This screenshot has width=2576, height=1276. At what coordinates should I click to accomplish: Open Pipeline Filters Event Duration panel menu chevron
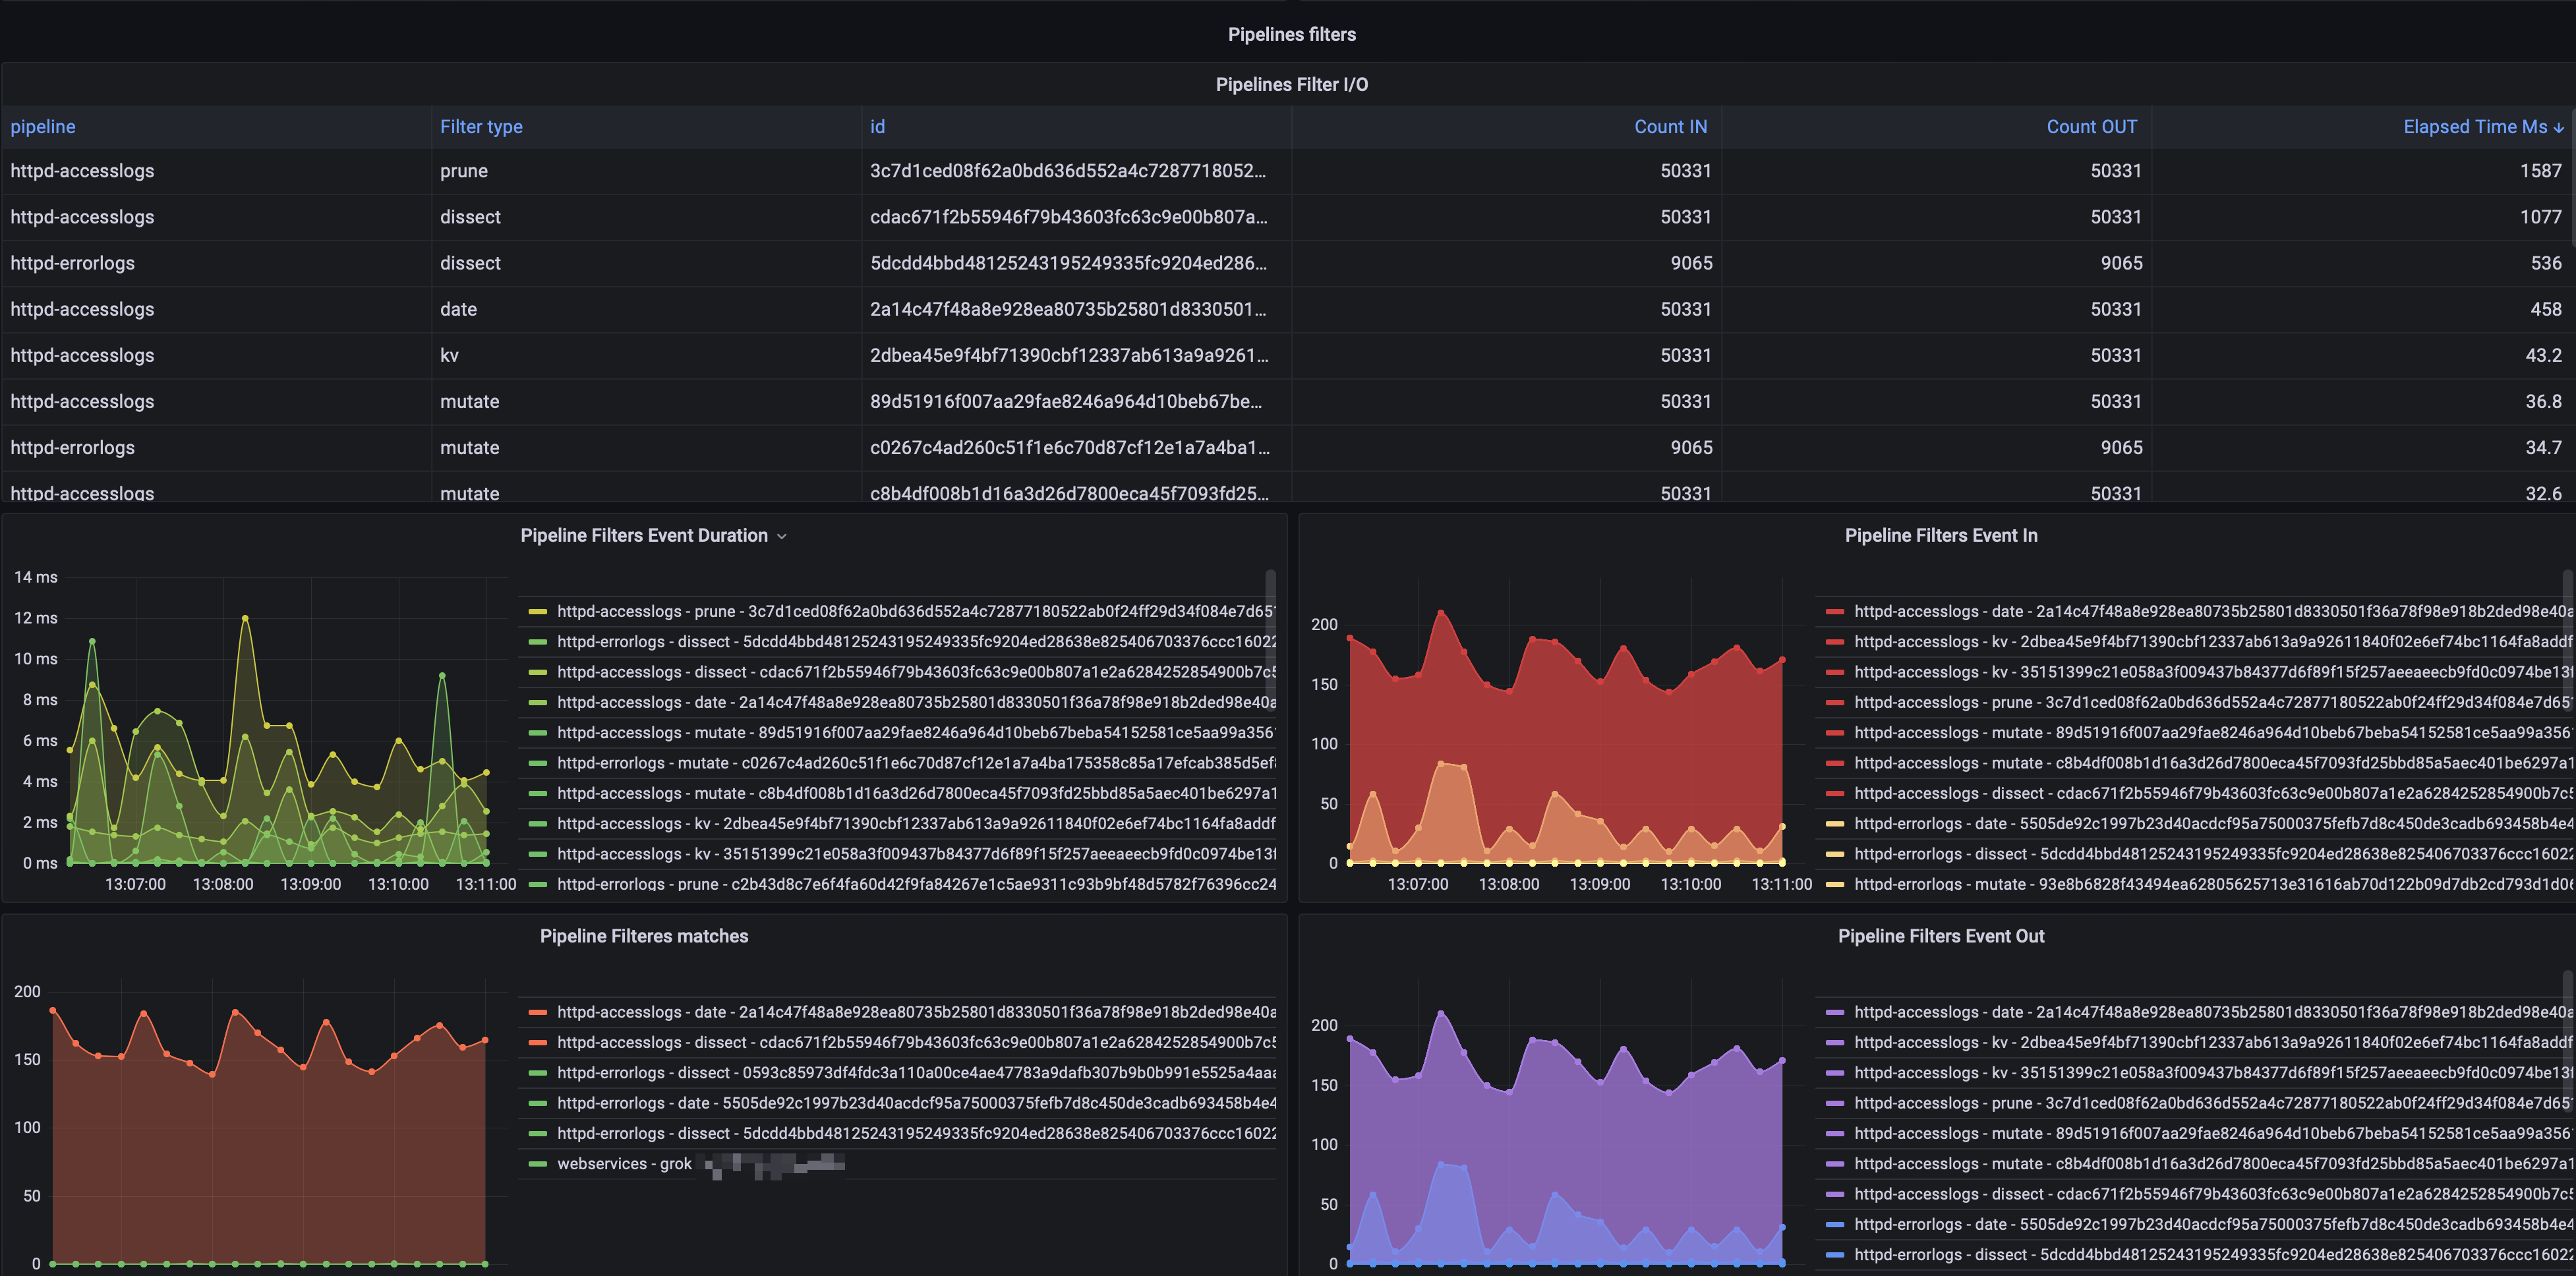click(x=782, y=537)
